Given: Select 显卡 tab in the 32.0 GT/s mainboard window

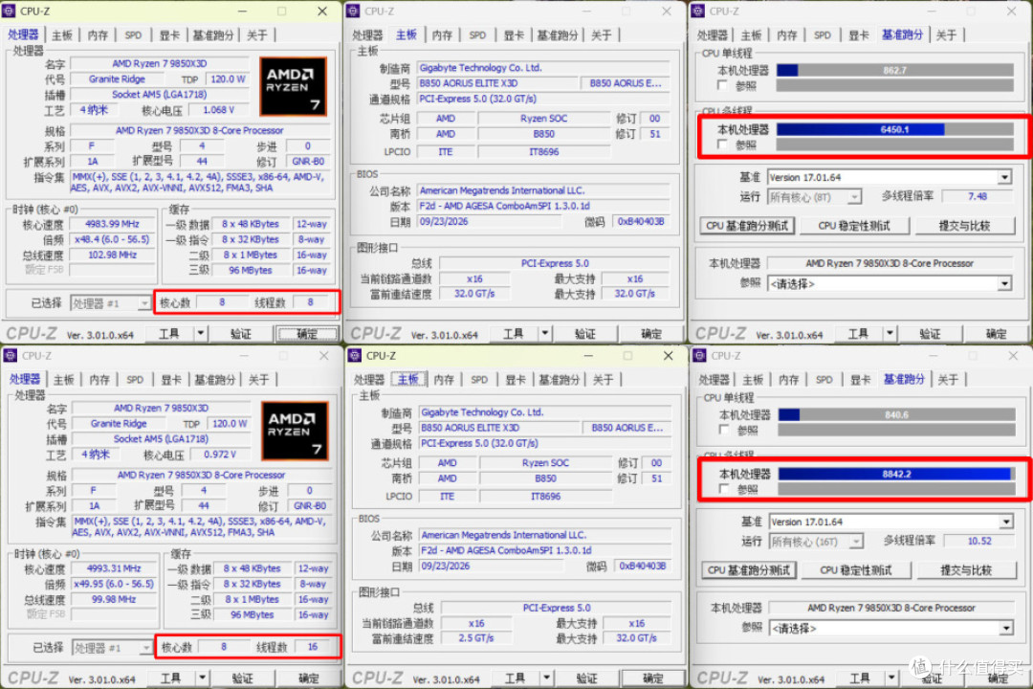Looking at the screenshot, I should click(x=514, y=35).
